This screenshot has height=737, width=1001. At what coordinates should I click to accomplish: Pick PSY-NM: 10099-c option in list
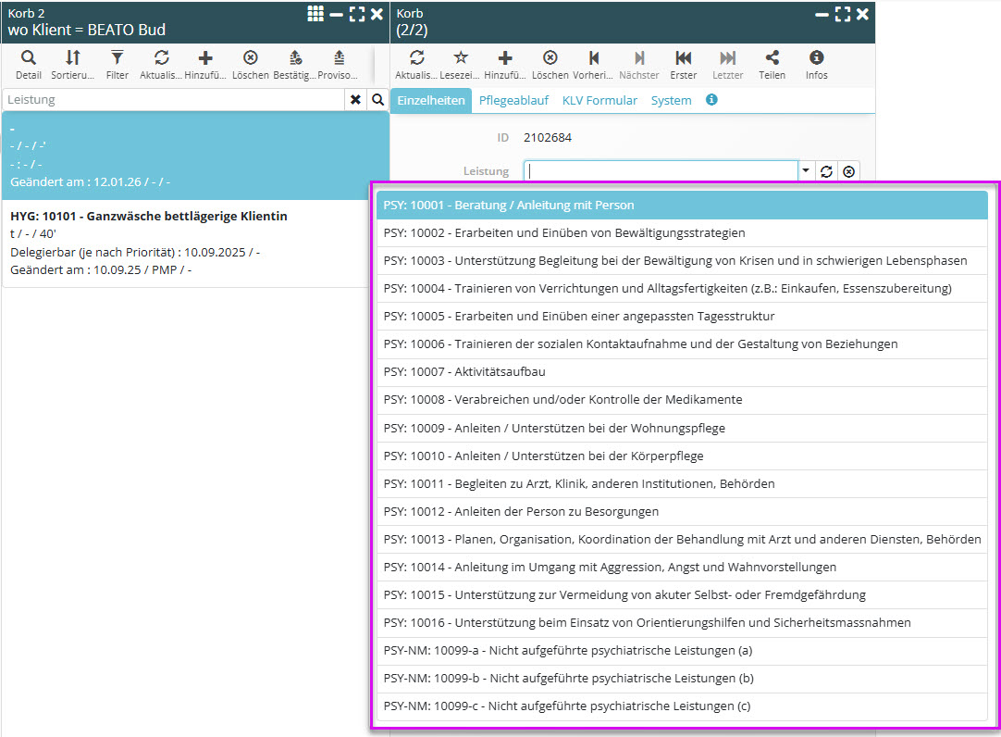coord(682,706)
